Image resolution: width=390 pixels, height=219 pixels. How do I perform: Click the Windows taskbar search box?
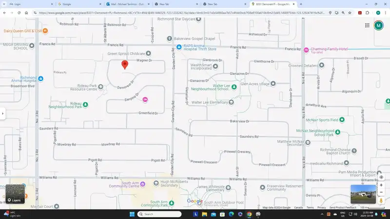pos(159,214)
